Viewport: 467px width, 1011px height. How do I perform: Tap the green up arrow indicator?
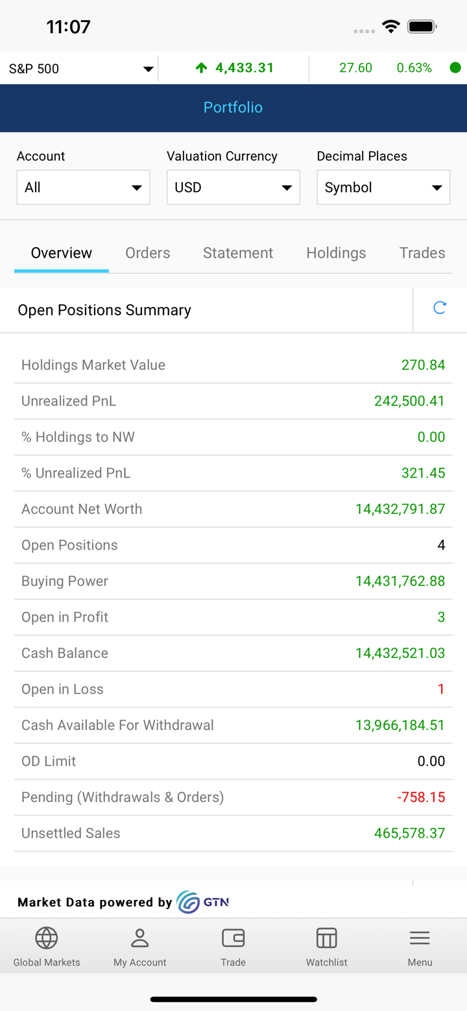pos(201,68)
